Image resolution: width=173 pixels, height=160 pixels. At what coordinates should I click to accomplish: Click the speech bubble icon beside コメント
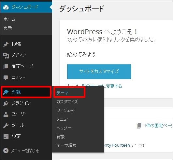[x=6, y=78]
